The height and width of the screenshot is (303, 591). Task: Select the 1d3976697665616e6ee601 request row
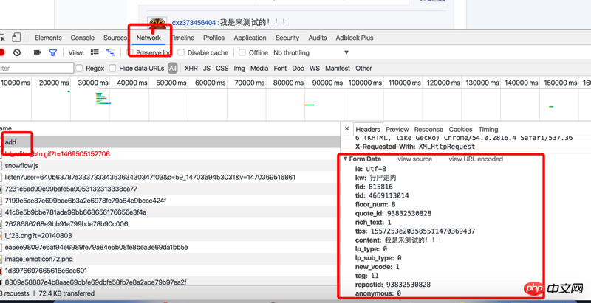pyautogui.click(x=170, y=271)
